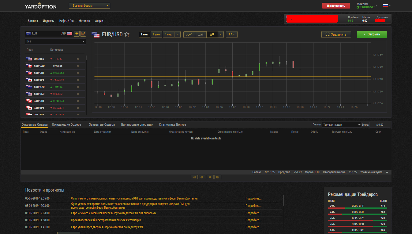Select the 1 мин. timeframe
This screenshot has width=412, height=234.
[144, 34]
